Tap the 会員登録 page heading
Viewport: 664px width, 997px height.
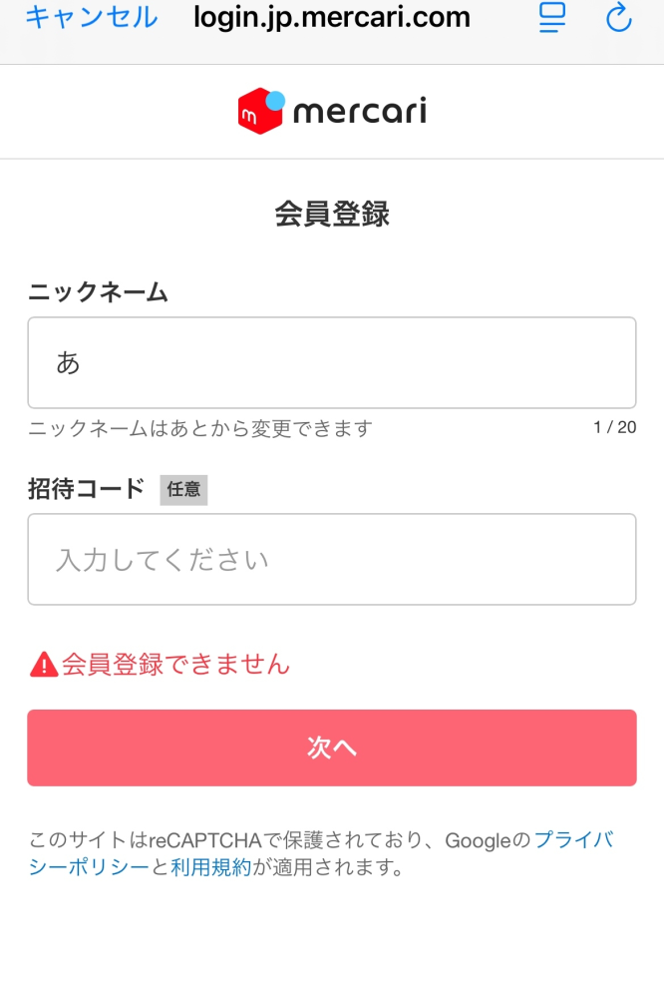332,213
